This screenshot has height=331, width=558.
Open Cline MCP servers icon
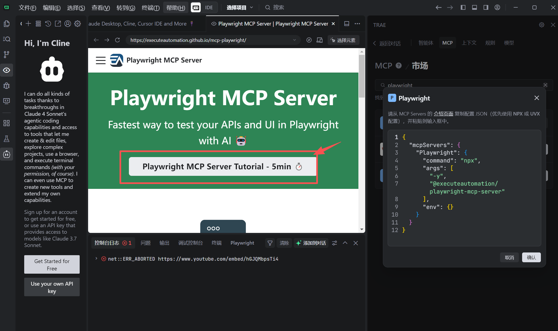38,24
